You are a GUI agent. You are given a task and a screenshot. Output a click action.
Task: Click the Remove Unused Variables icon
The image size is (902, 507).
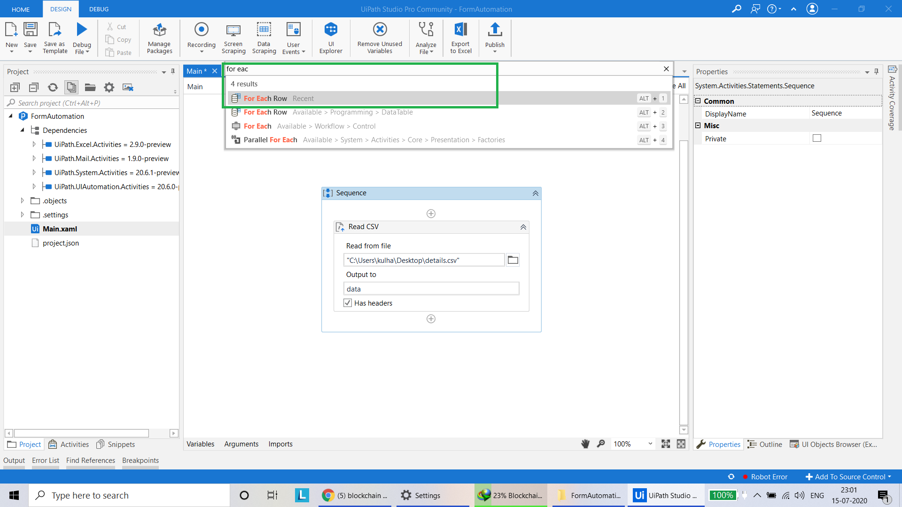pyautogui.click(x=380, y=30)
